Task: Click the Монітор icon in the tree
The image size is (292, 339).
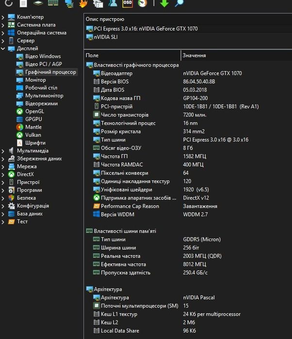Action: tap(20, 80)
